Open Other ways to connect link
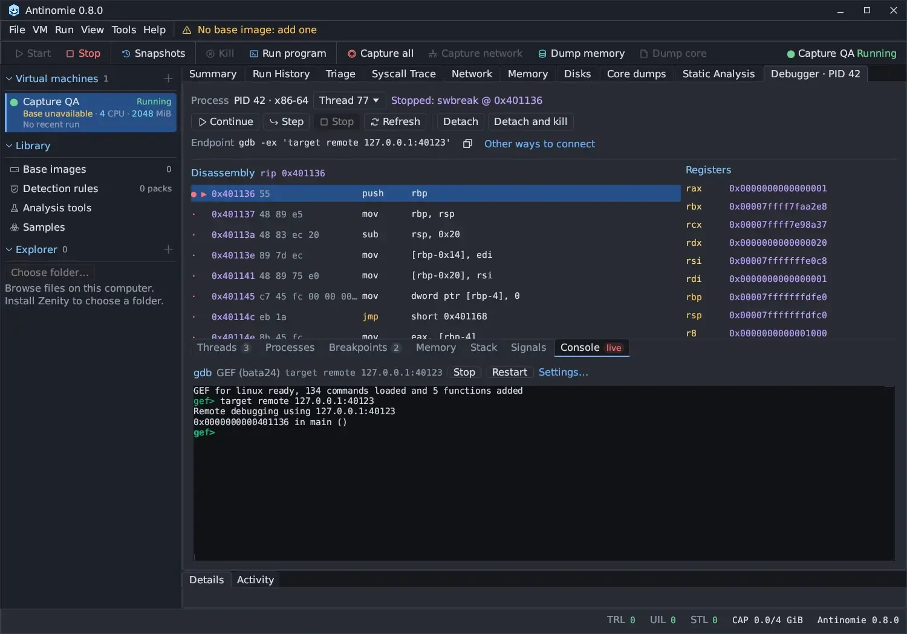This screenshot has width=907, height=634. [539, 144]
